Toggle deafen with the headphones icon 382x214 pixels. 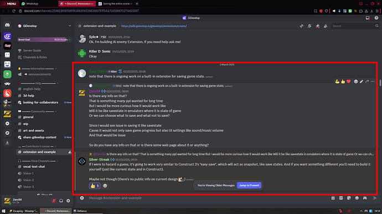[61, 201]
